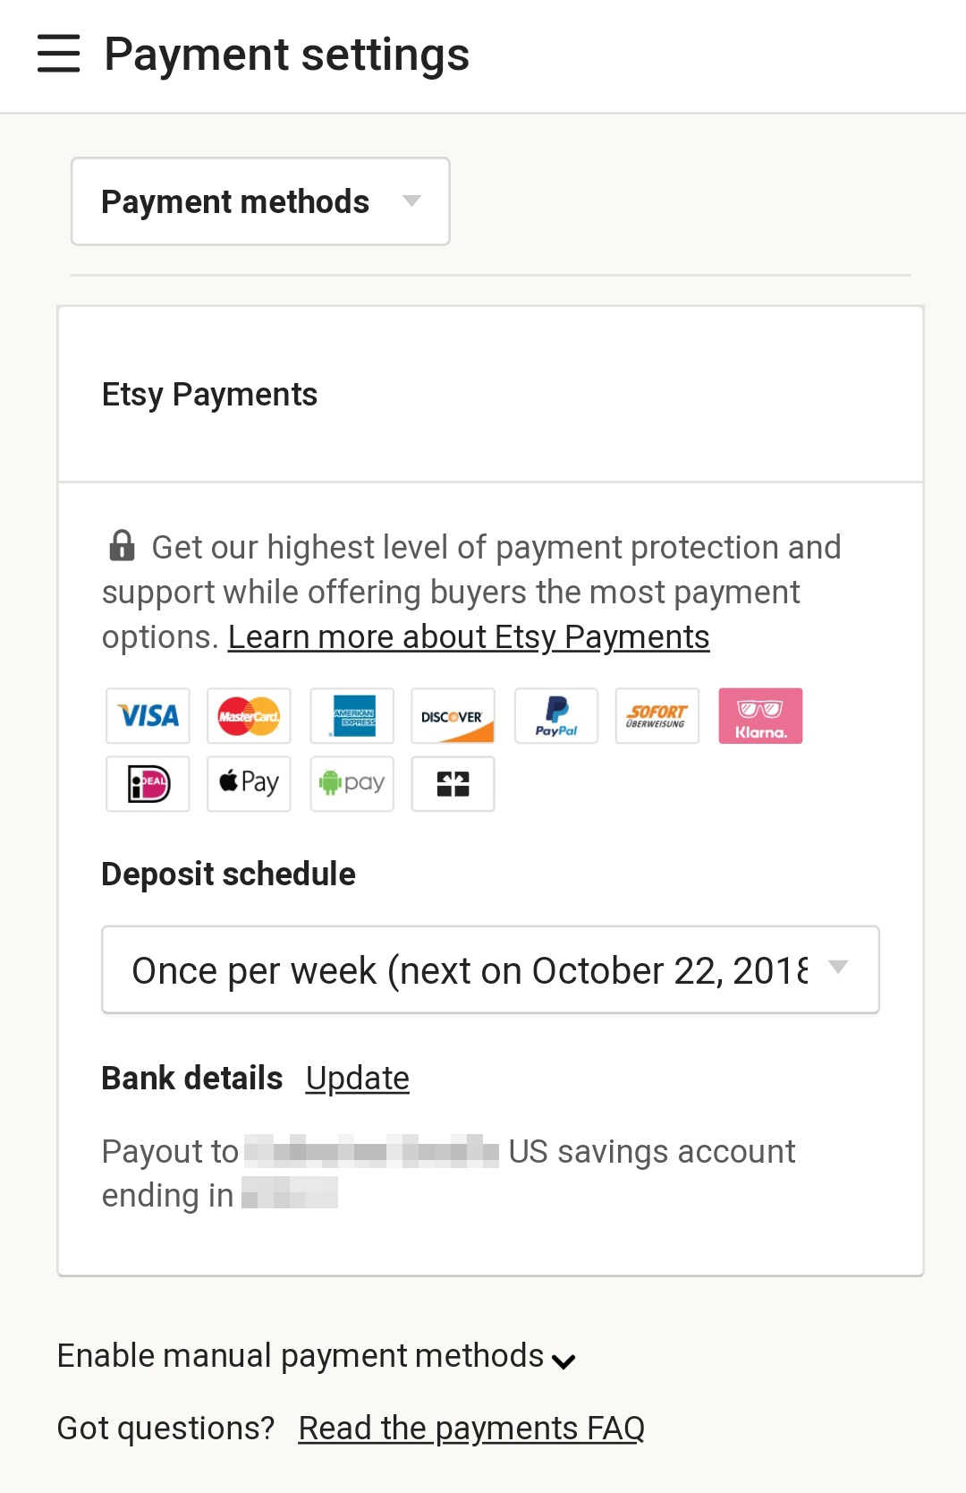Click the Discover card icon
Screen dimensions: 966x1493
(x=453, y=716)
